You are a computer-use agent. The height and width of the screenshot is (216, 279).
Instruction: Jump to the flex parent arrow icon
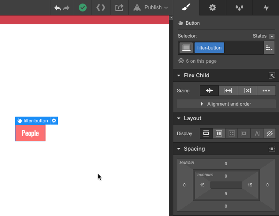coord(272,76)
